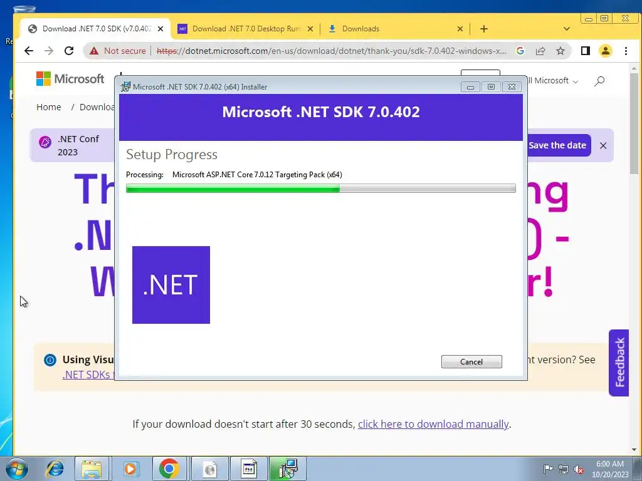
Task: Open the Microsoft site search
Action: (599, 81)
